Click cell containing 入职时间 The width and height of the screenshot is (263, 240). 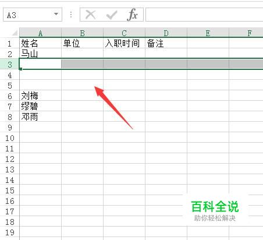coord(124,43)
